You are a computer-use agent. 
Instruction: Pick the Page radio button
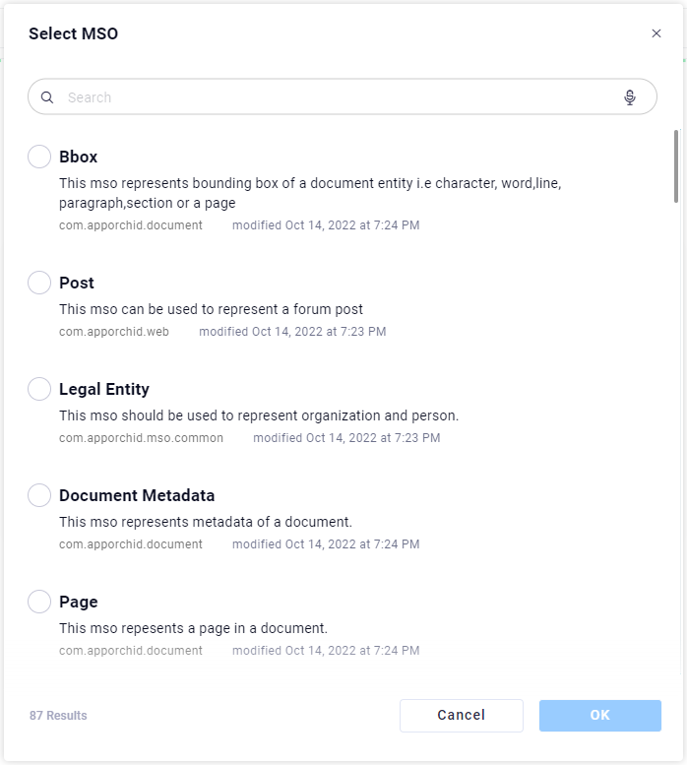[39, 602]
